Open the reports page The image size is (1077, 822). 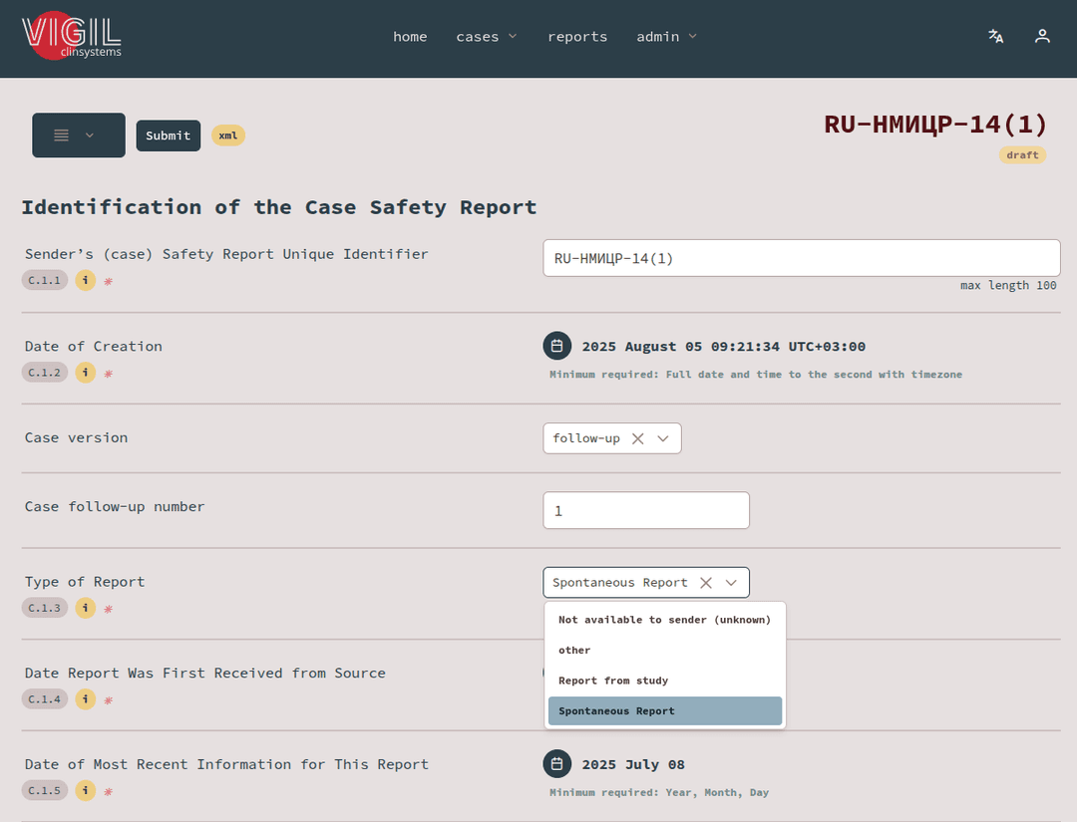pos(577,36)
